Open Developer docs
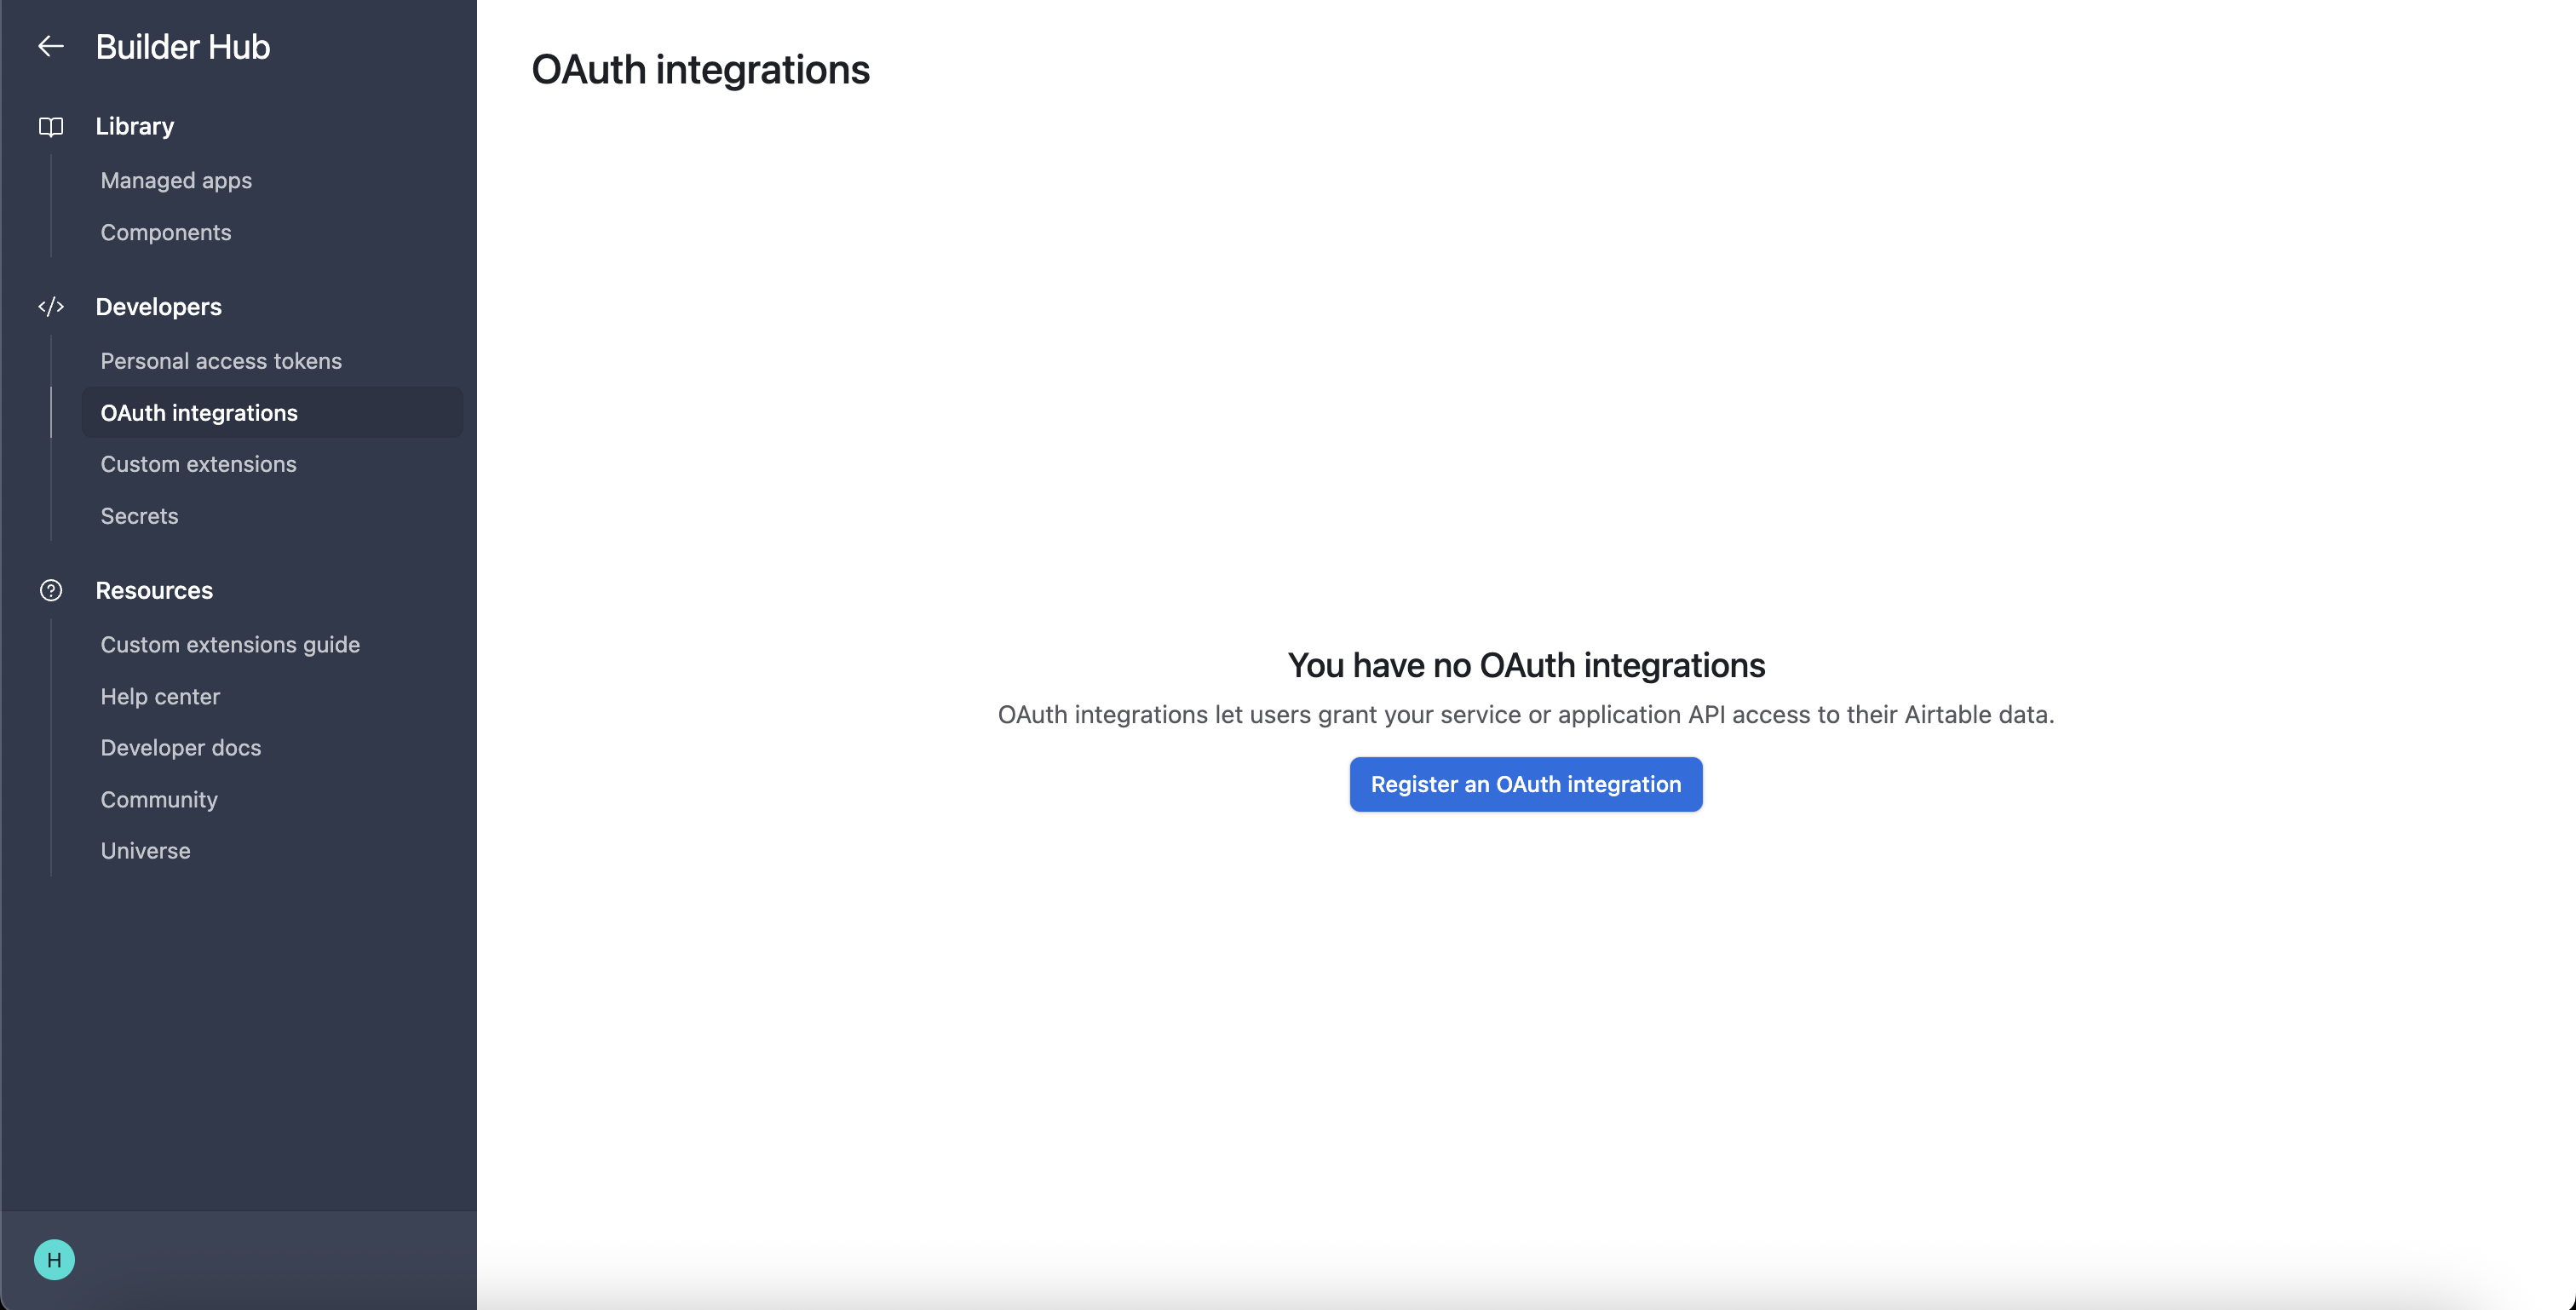 (x=180, y=747)
